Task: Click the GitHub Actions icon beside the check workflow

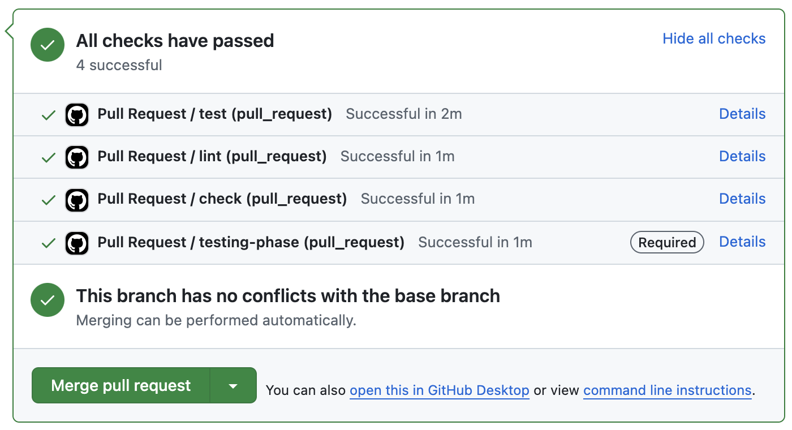Action: [77, 199]
